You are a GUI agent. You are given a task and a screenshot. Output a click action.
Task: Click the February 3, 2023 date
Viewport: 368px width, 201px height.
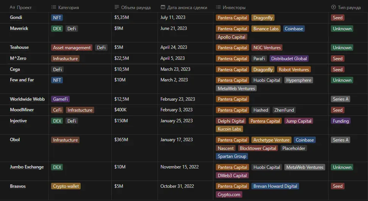point(176,110)
